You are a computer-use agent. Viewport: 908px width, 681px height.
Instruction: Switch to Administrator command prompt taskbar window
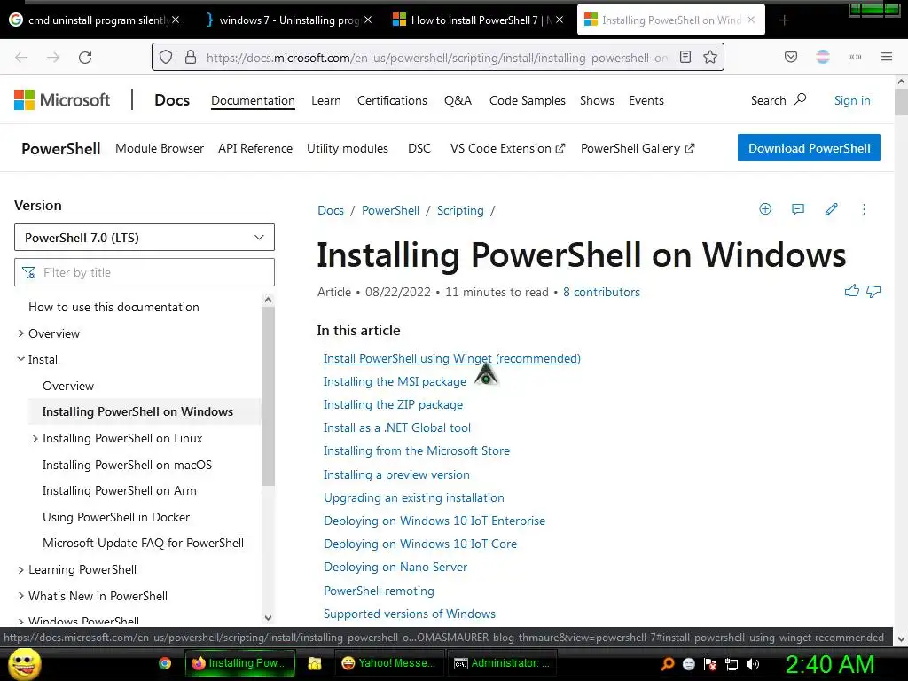pyautogui.click(x=502, y=663)
